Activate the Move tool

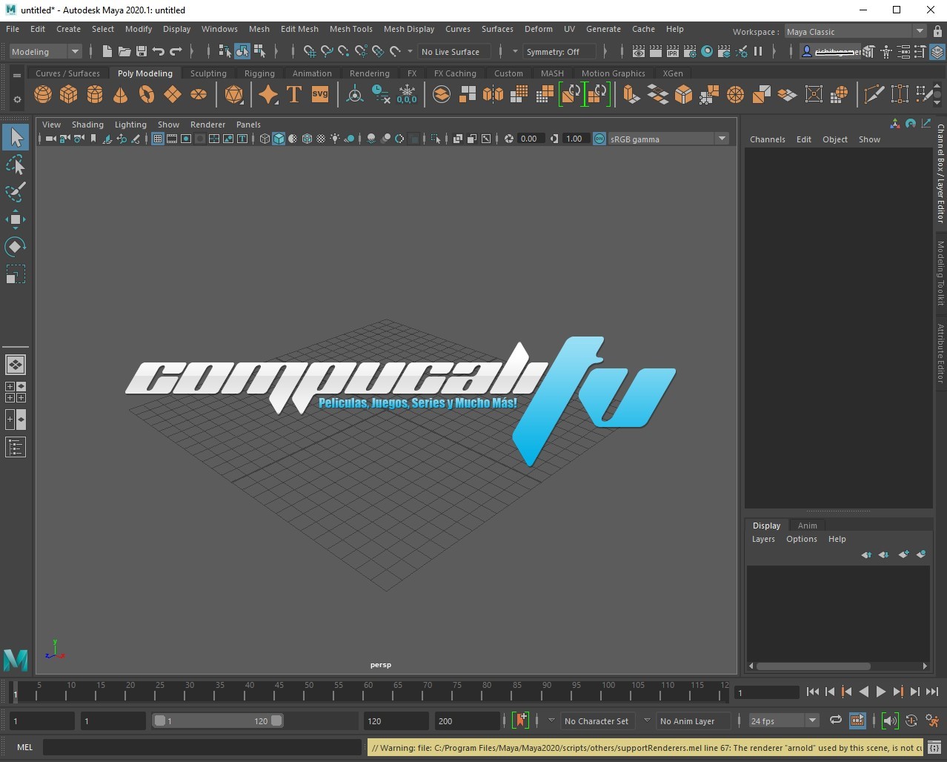click(x=16, y=219)
